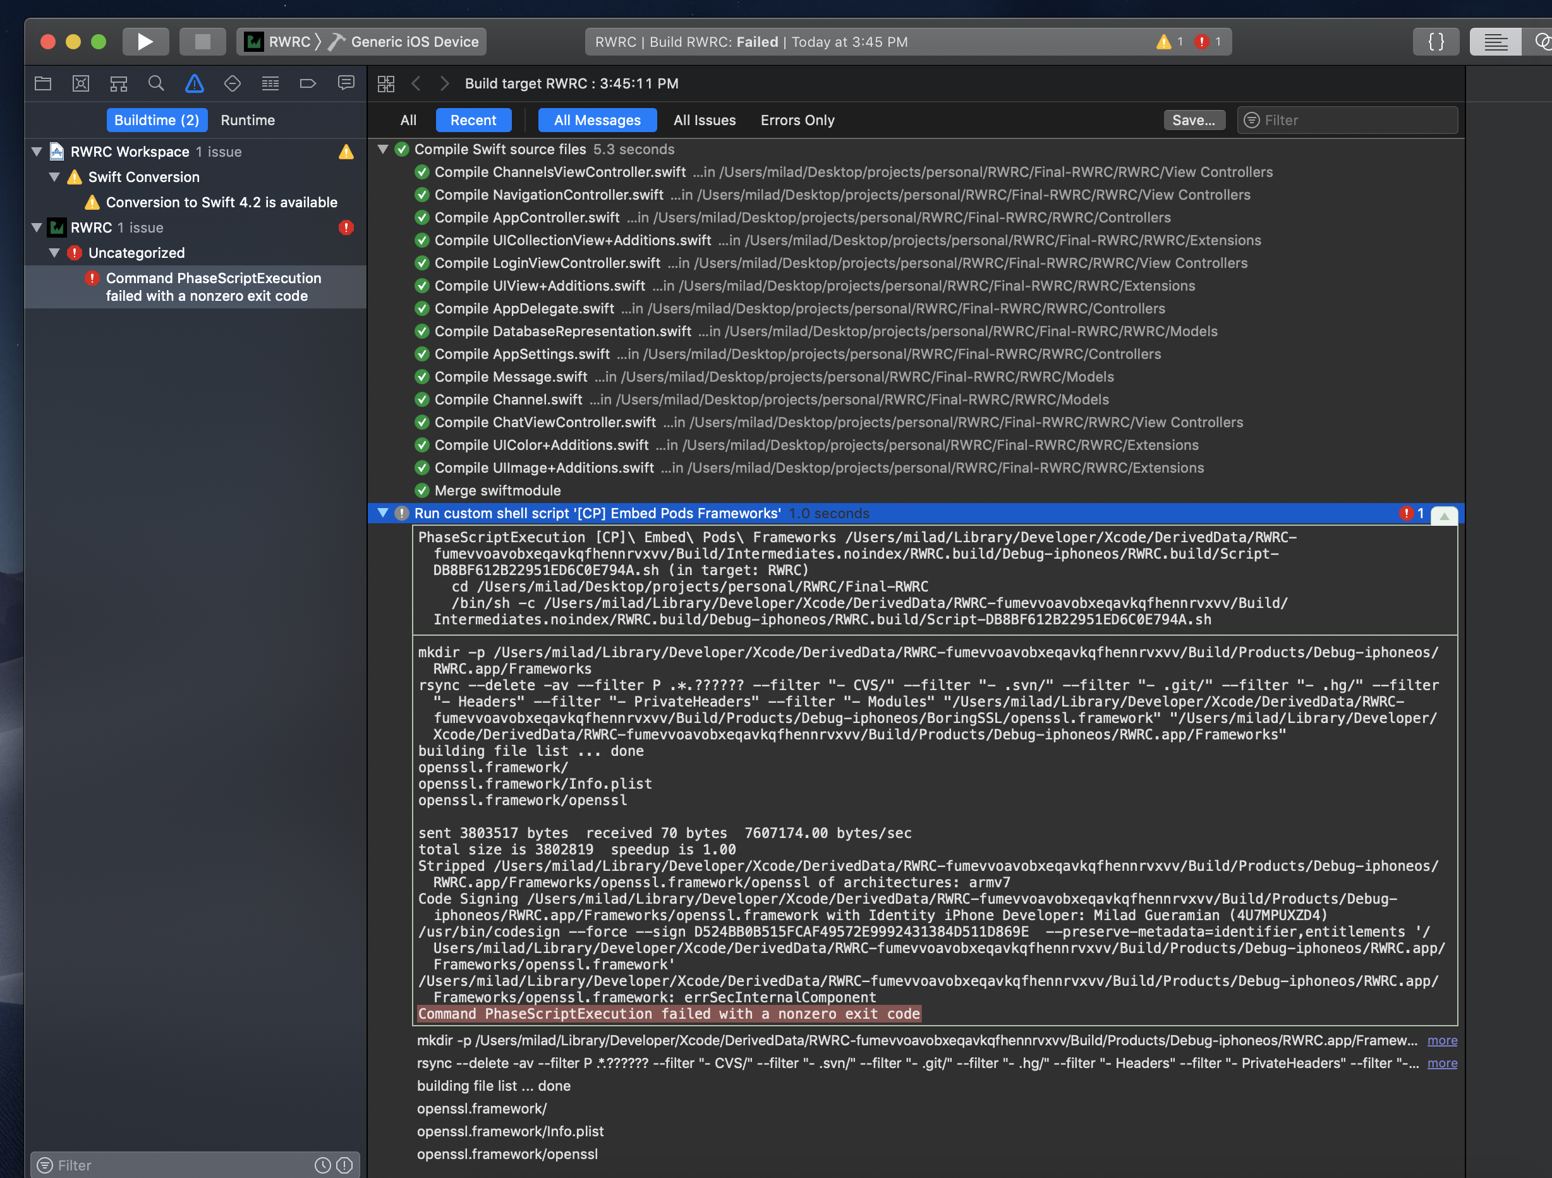Click the warning count in activity bar
The height and width of the screenshot is (1178, 1552).
pyautogui.click(x=1170, y=42)
